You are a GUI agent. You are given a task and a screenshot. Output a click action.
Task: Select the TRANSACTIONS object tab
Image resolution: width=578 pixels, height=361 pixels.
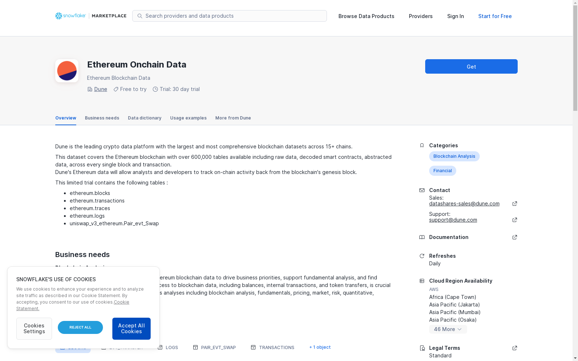273,347
